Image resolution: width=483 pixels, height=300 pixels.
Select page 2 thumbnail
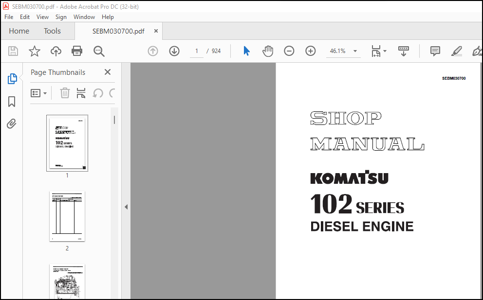67,216
